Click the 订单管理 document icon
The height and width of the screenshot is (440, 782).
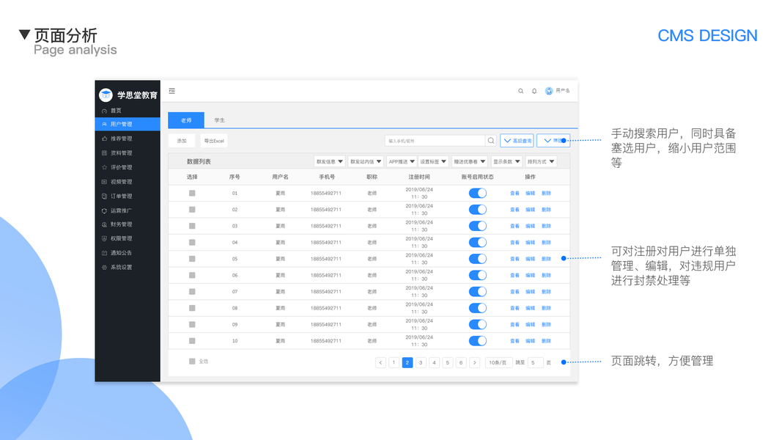pos(104,197)
